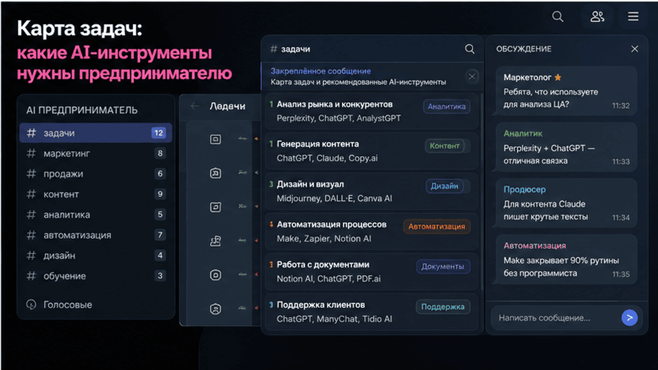The image size is (658, 370).
Task: Click the Дизайн tag
Action: 445,186
